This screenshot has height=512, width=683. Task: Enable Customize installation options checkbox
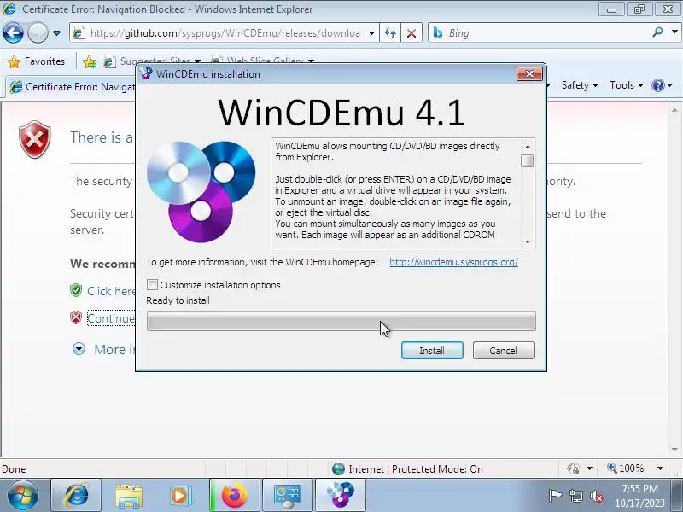(x=152, y=285)
